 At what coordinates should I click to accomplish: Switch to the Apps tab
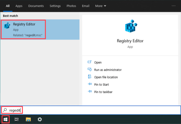19,6
